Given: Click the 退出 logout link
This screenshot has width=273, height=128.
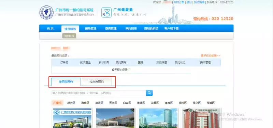Looking at the screenshot, I should pyautogui.click(x=189, y=2).
